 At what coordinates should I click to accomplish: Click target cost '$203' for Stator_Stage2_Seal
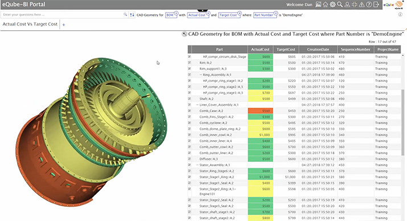pyautogui.click(x=291, y=200)
